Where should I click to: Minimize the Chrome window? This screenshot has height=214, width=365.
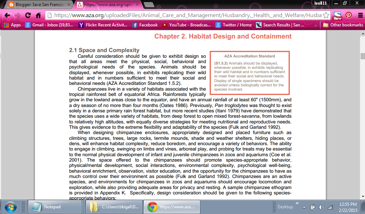click(x=336, y=3)
